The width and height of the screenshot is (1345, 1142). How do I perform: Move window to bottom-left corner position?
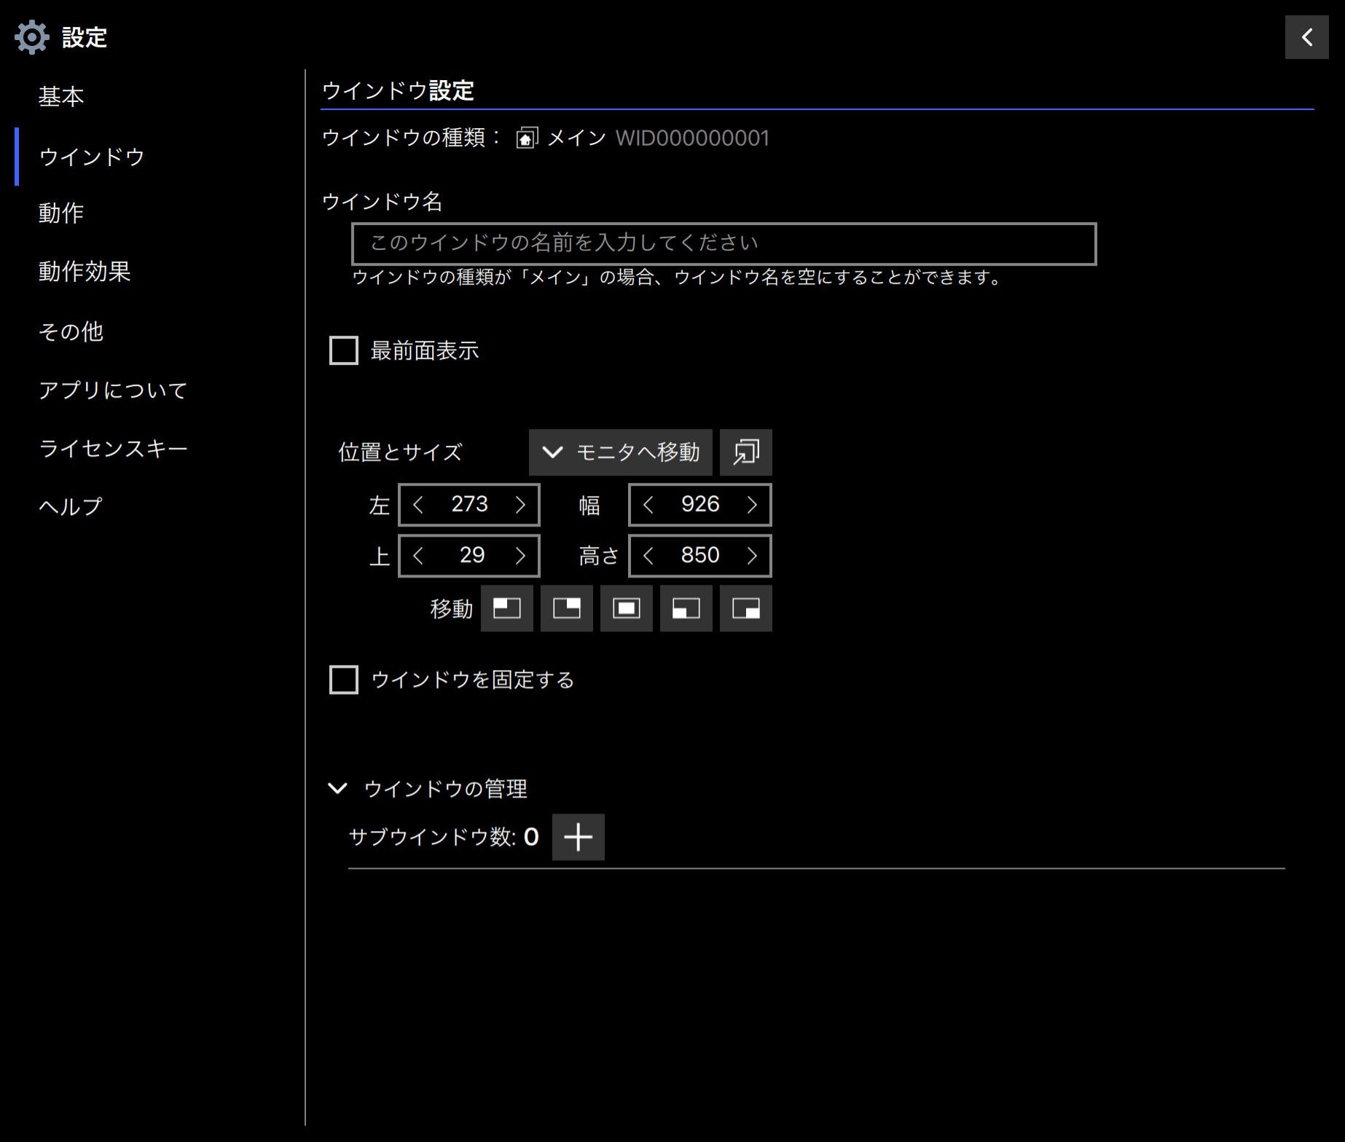[x=686, y=608]
